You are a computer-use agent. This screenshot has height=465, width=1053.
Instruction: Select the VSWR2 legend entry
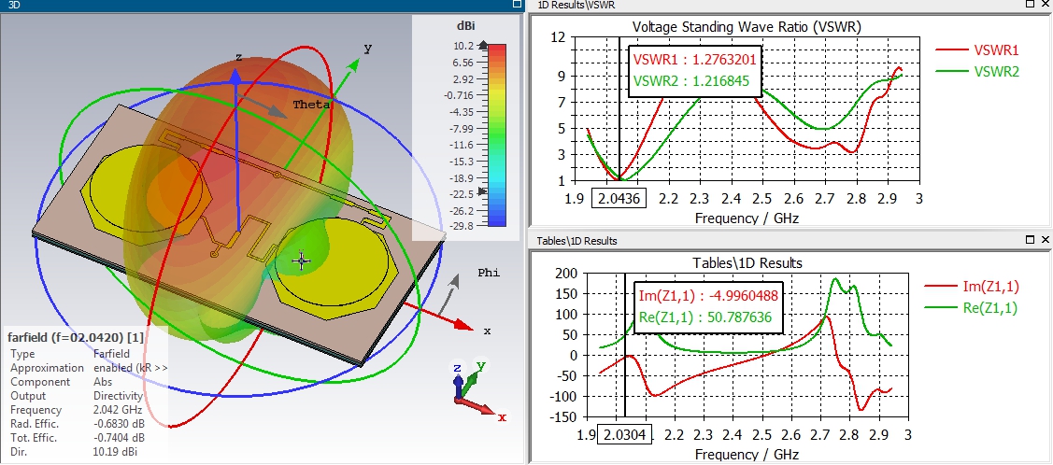977,71
